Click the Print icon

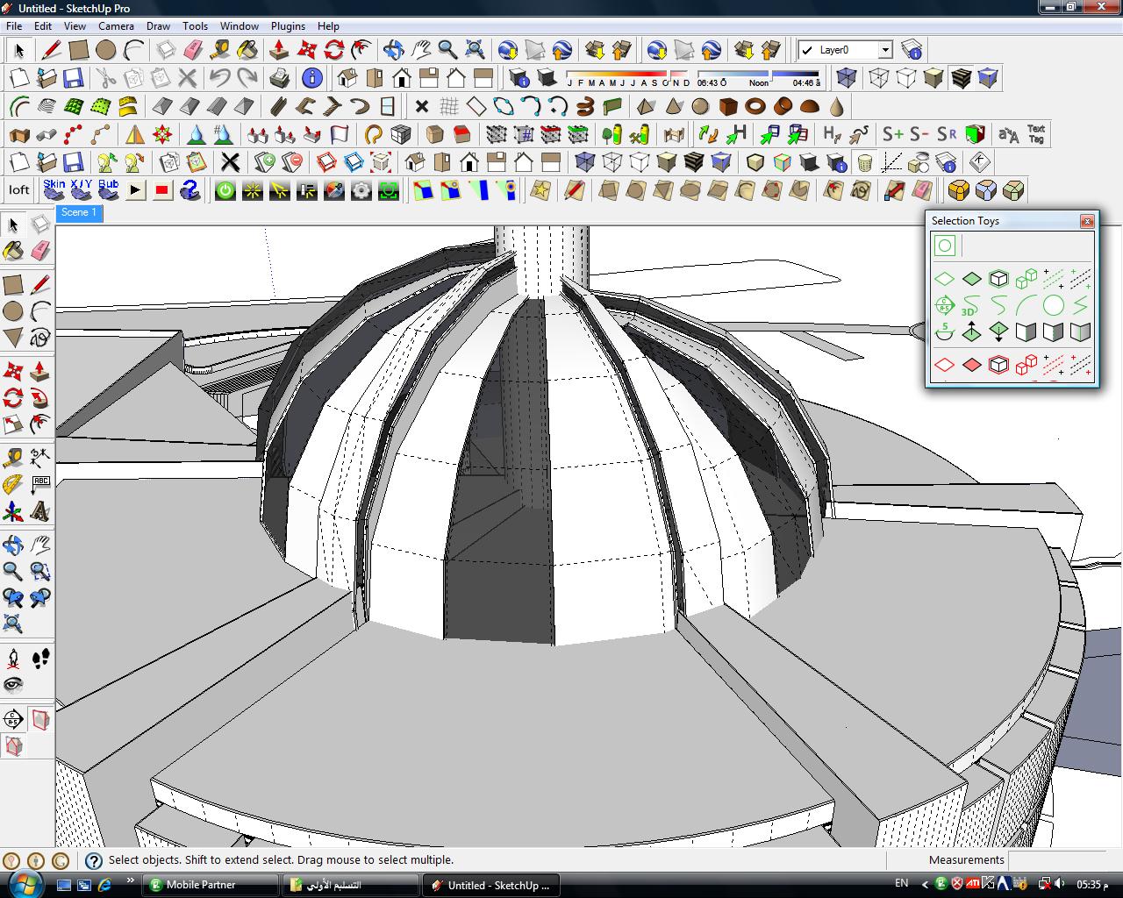(280, 78)
